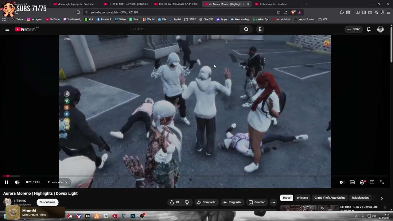
Task: Expand 'En este video' chapters
Action: pos(57,182)
